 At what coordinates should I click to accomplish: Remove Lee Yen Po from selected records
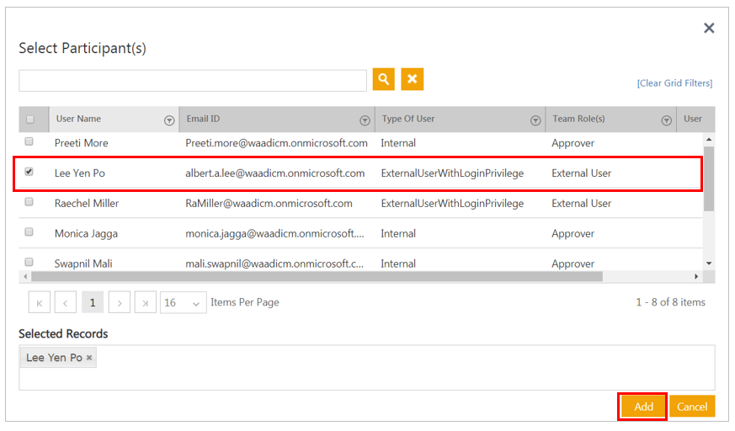tap(90, 358)
